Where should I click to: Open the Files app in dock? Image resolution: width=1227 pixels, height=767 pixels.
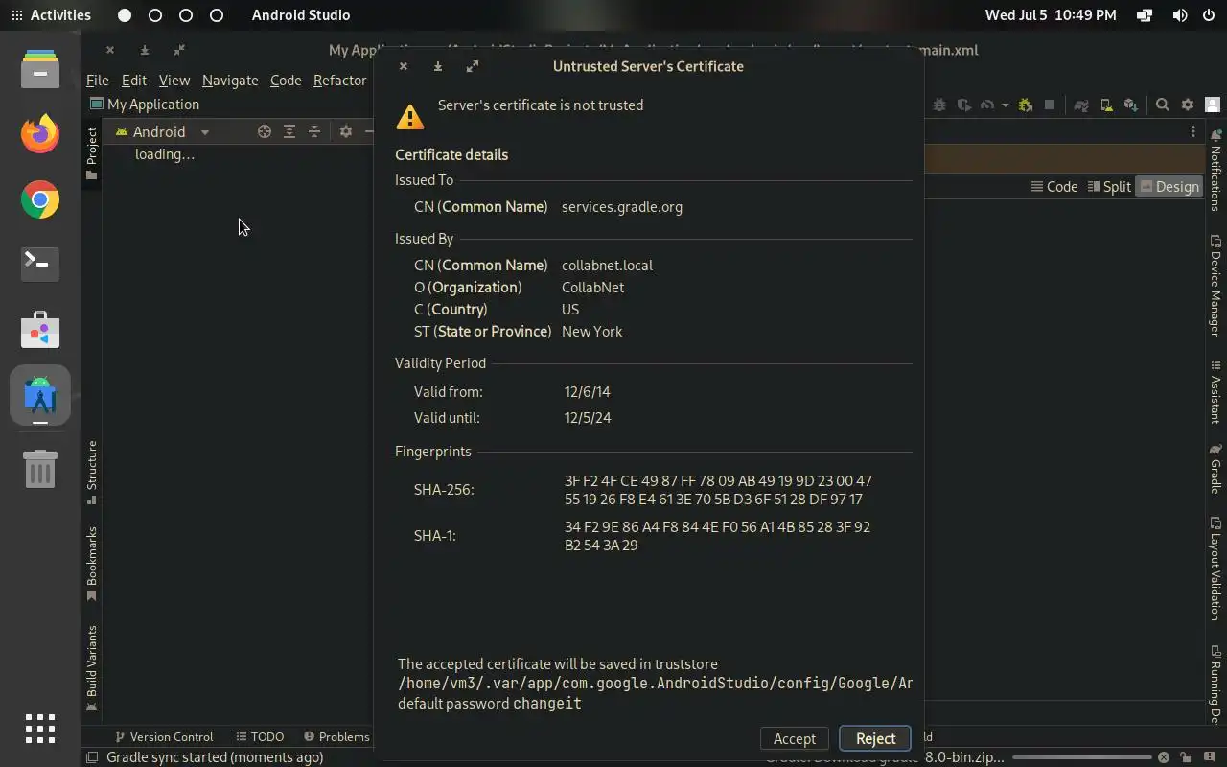click(x=40, y=71)
